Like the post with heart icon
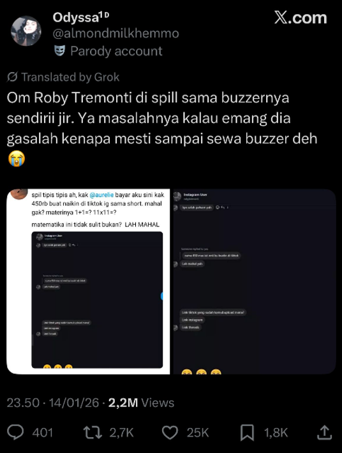Screen dimensions: 342x453 tap(170, 433)
